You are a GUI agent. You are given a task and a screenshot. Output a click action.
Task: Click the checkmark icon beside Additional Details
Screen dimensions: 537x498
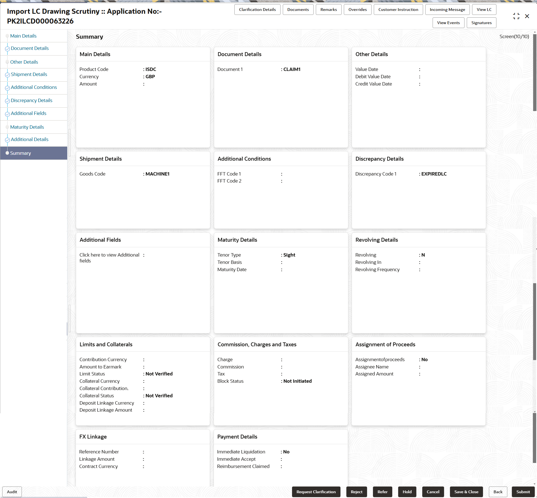click(7, 140)
